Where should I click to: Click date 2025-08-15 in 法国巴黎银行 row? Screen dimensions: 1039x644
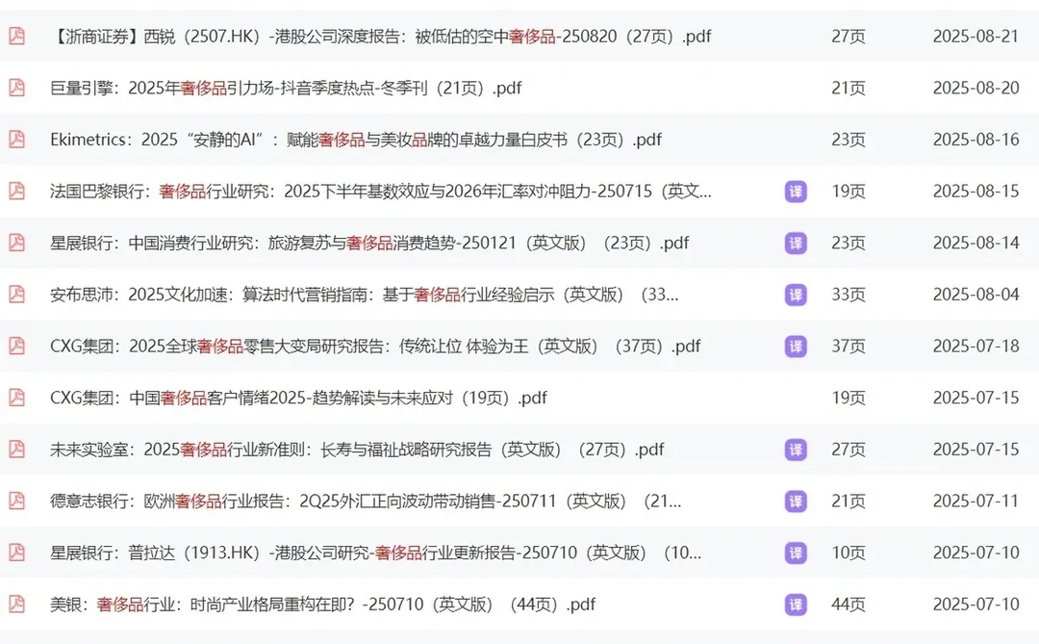[976, 191]
